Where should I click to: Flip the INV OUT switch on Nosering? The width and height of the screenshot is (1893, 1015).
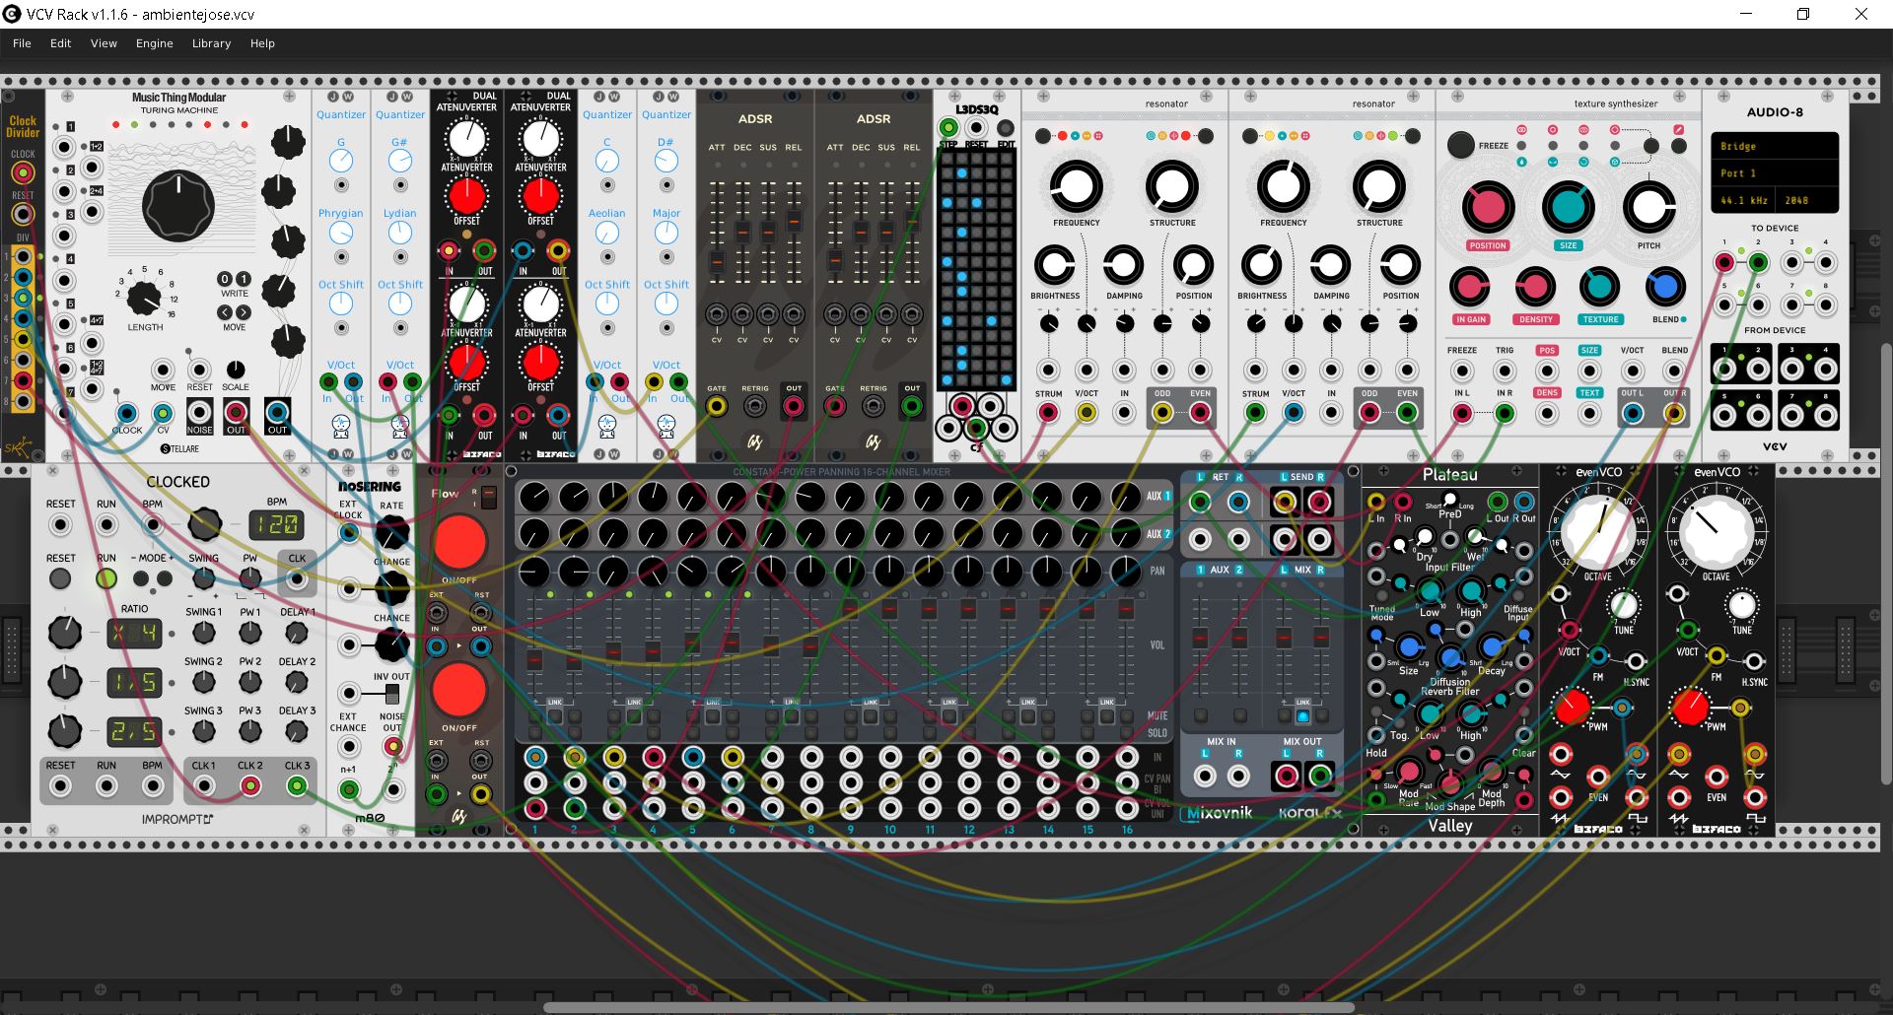click(x=391, y=695)
